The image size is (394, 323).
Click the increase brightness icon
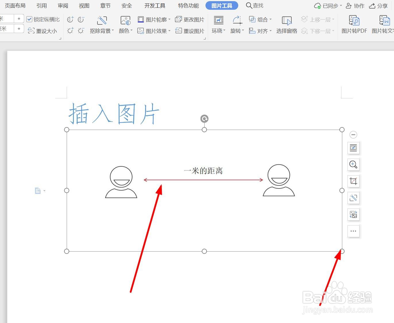point(70,30)
